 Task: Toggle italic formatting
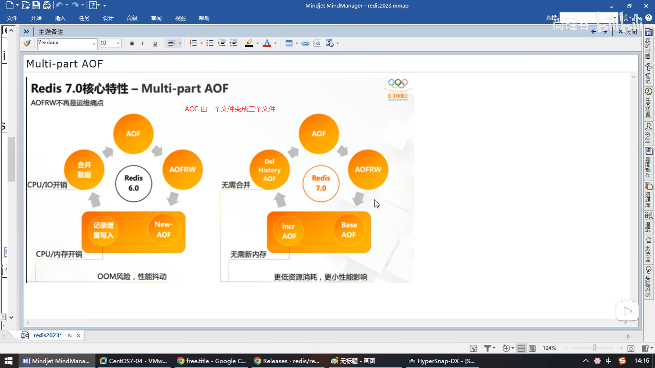coord(142,43)
